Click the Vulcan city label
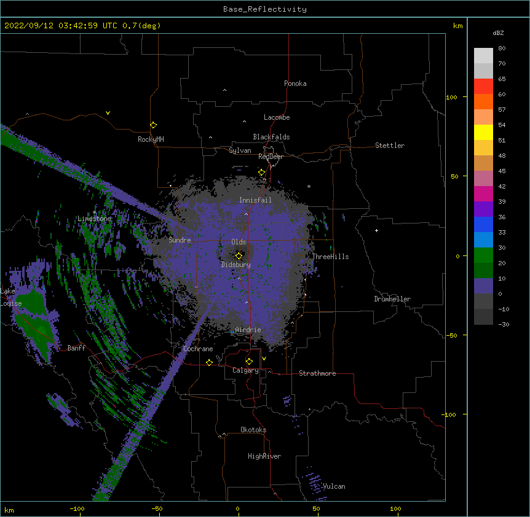 334,486
